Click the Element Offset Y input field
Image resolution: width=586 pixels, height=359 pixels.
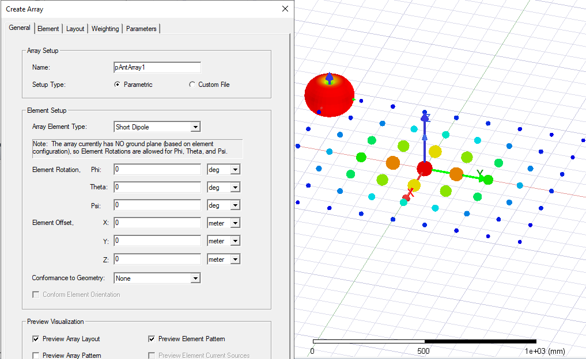(157, 240)
